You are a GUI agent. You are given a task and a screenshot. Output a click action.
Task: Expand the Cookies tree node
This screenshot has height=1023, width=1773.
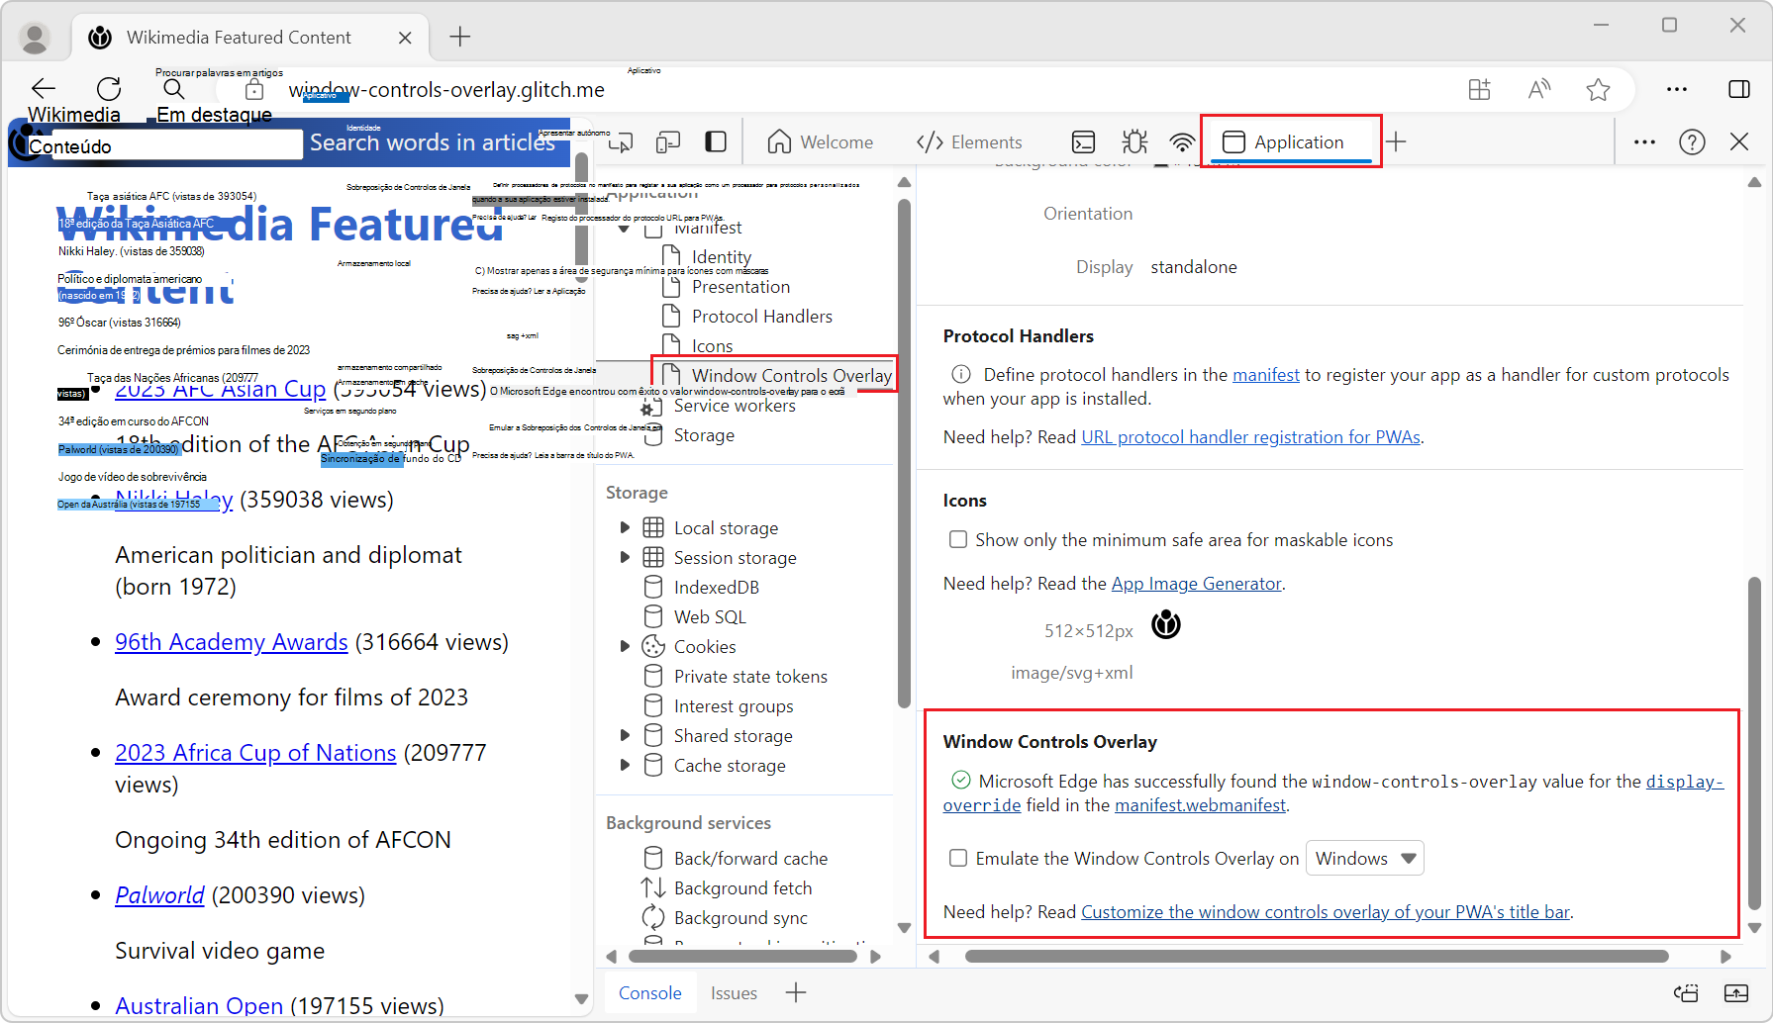point(625,646)
